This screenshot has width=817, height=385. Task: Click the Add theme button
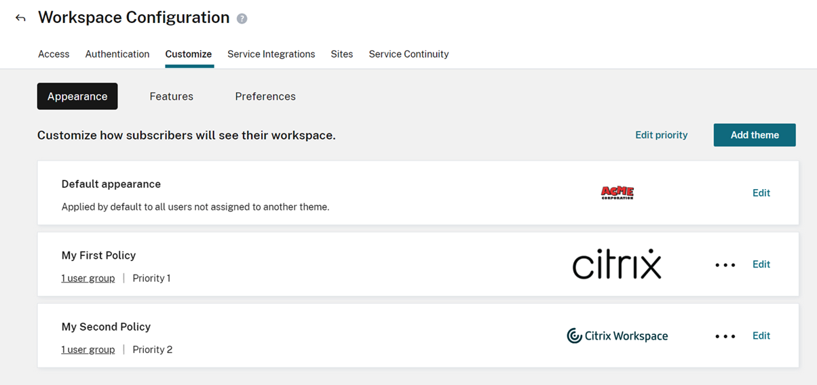tap(754, 135)
